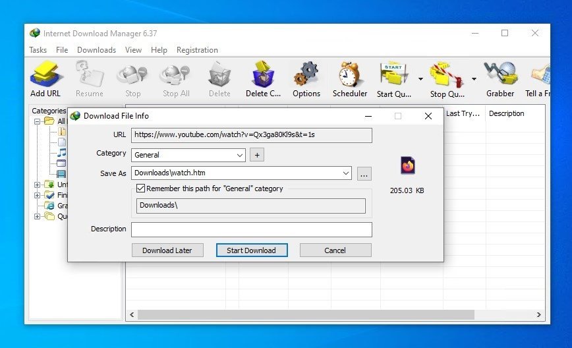Toggle Remember this path for General checkbox

(140, 188)
